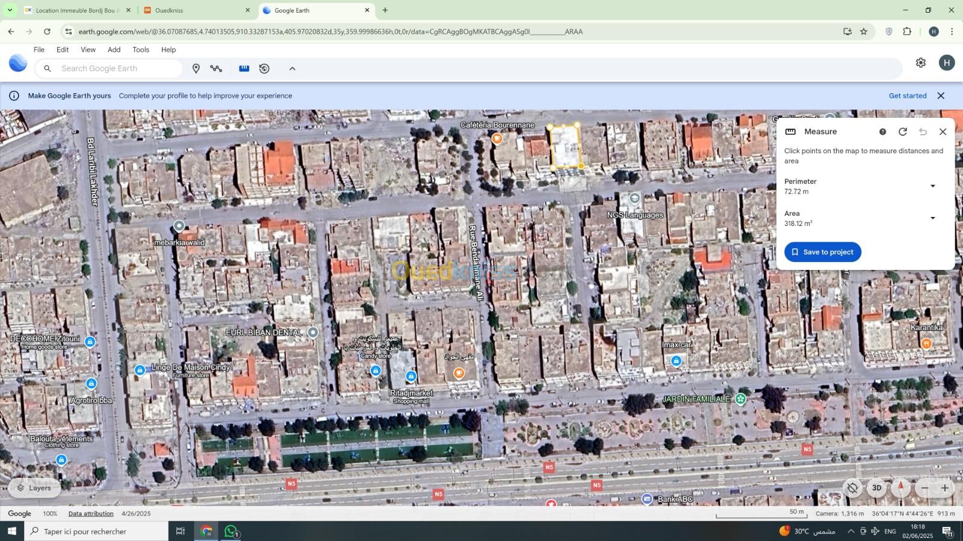Select the draw path tool icon

point(216,69)
